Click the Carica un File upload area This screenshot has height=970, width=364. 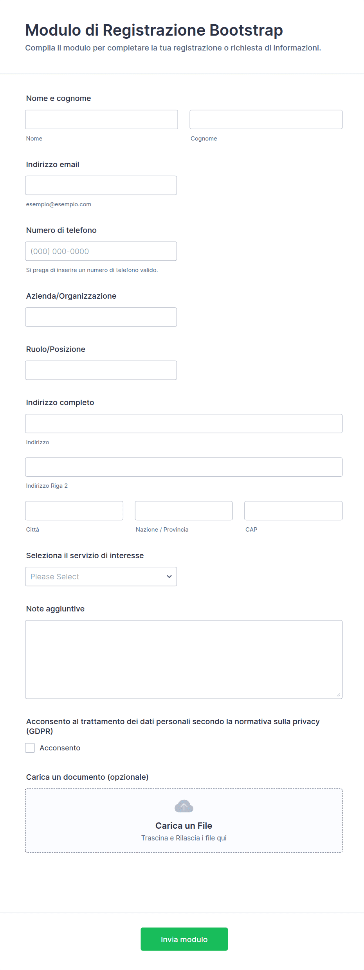(x=184, y=820)
